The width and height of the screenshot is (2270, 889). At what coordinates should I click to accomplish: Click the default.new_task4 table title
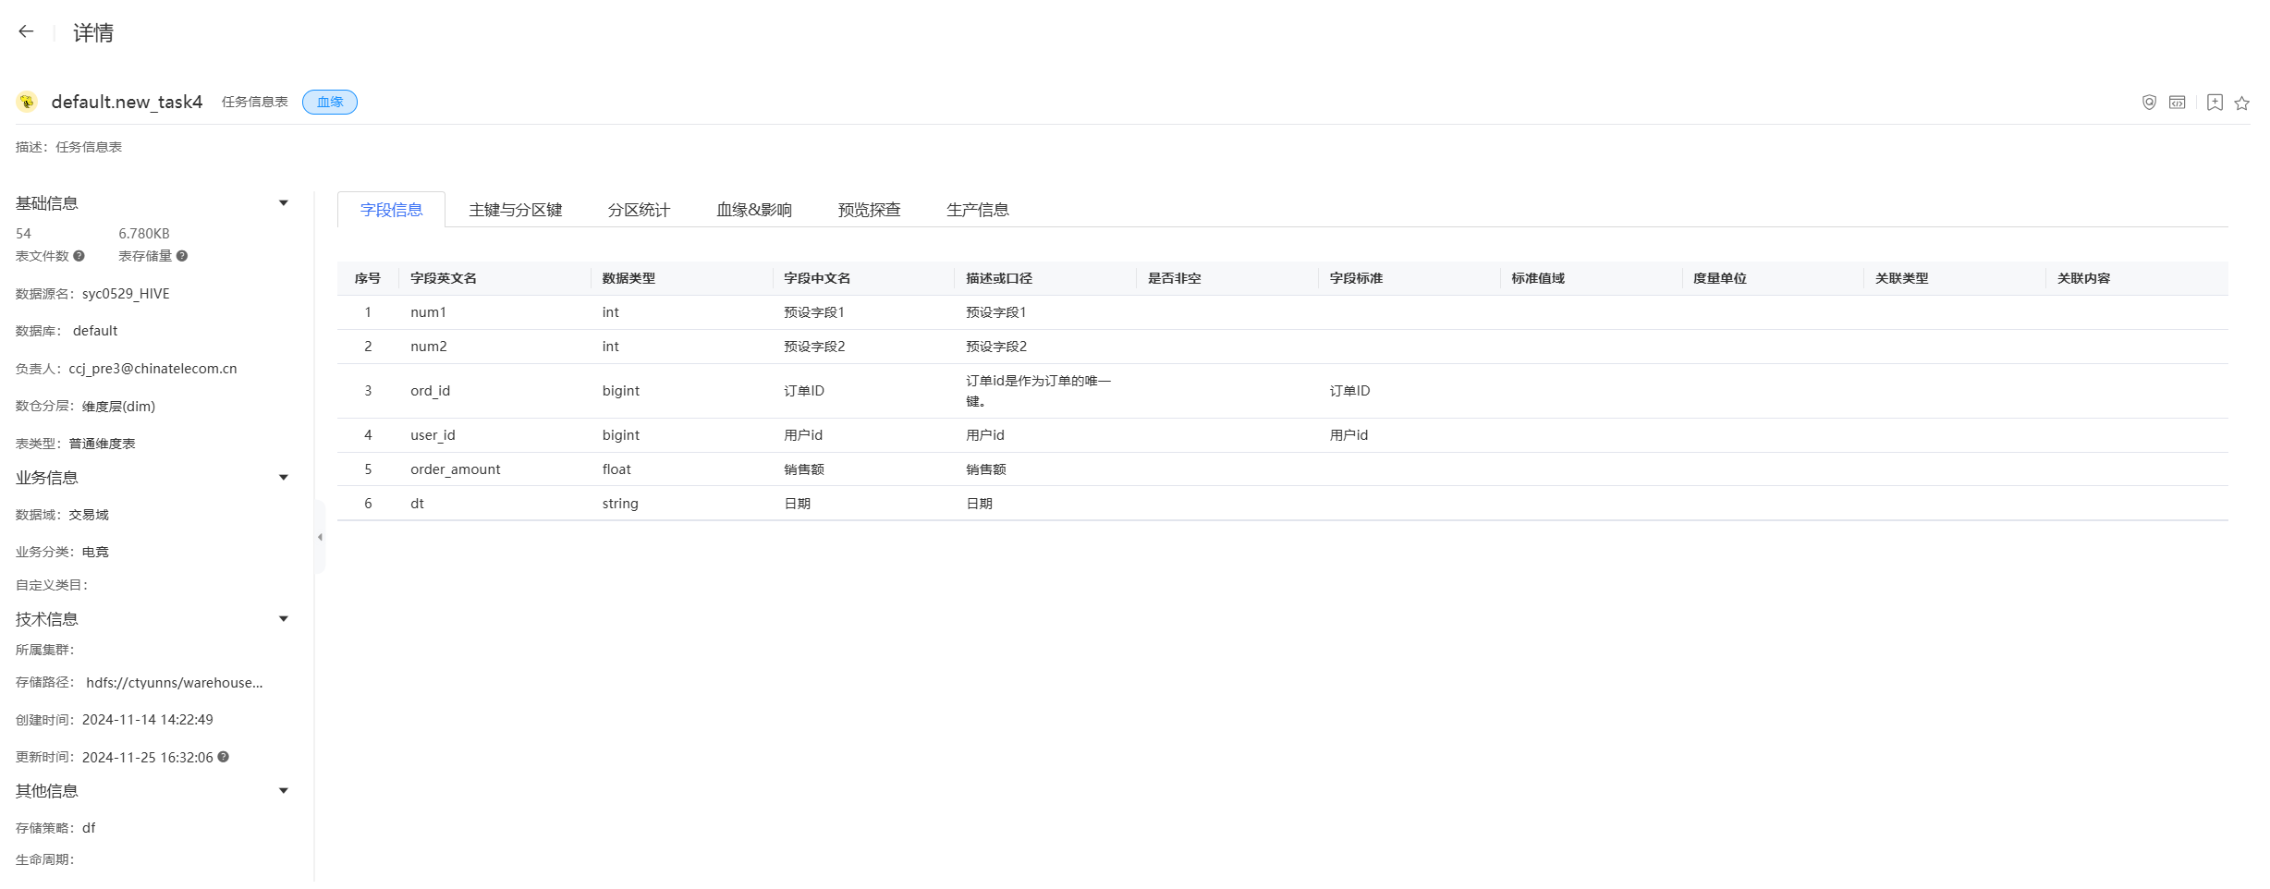[127, 102]
